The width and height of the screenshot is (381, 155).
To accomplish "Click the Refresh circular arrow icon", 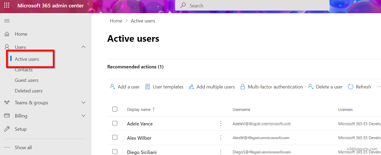I will (x=350, y=87).
